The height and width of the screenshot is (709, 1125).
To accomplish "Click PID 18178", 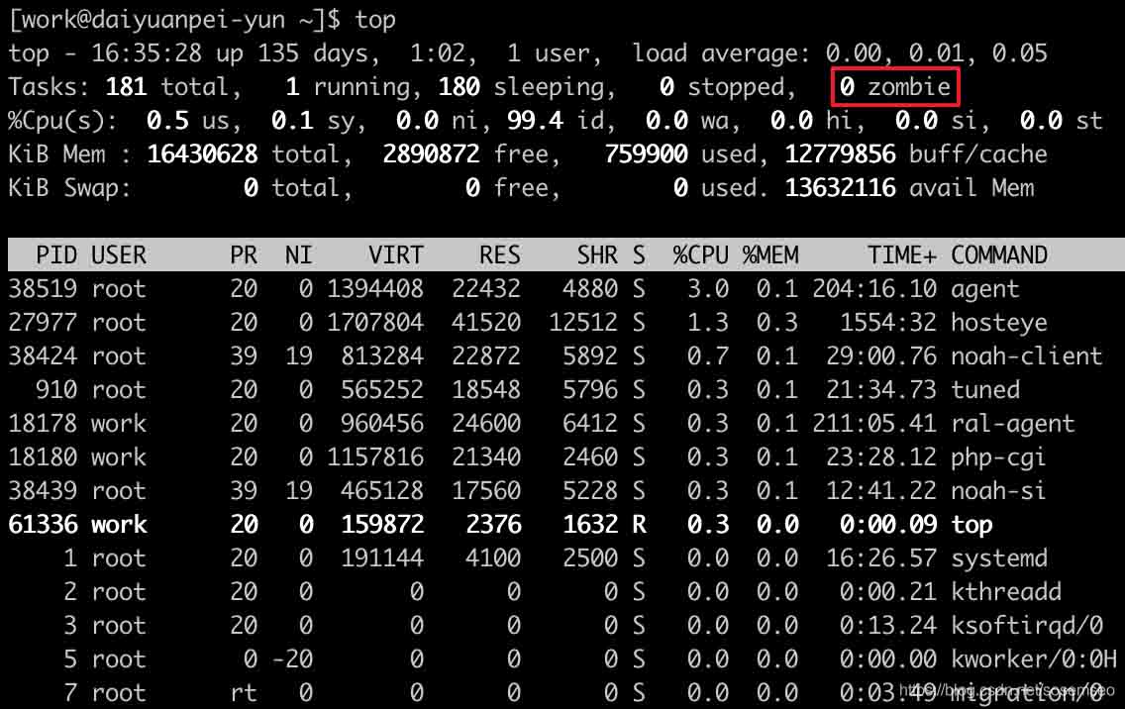I will click(x=43, y=424).
